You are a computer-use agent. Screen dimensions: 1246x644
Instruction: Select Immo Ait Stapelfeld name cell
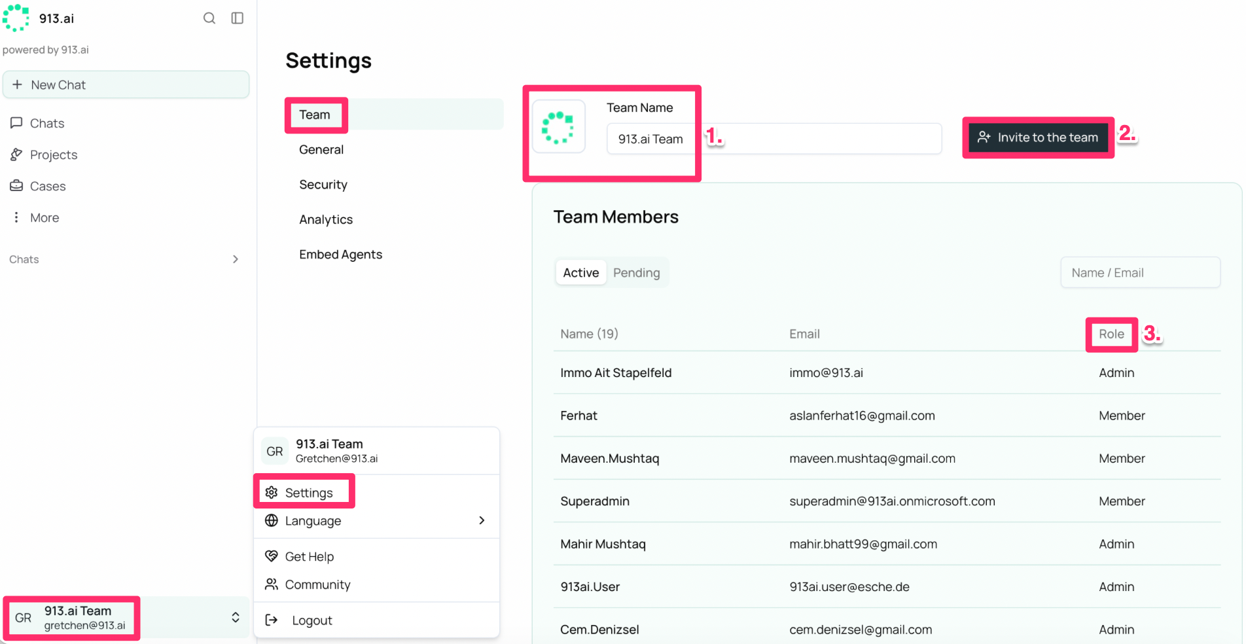tap(616, 372)
